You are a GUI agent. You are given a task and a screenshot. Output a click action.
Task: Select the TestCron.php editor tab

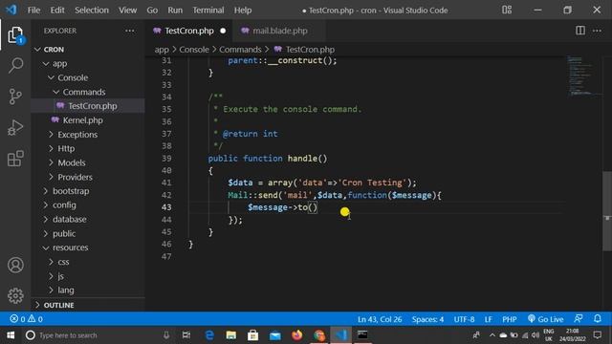[189, 31]
